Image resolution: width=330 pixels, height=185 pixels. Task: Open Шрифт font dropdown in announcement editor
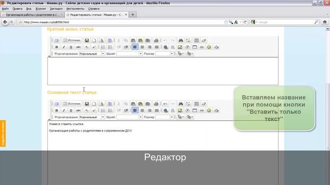(x=129, y=53)
